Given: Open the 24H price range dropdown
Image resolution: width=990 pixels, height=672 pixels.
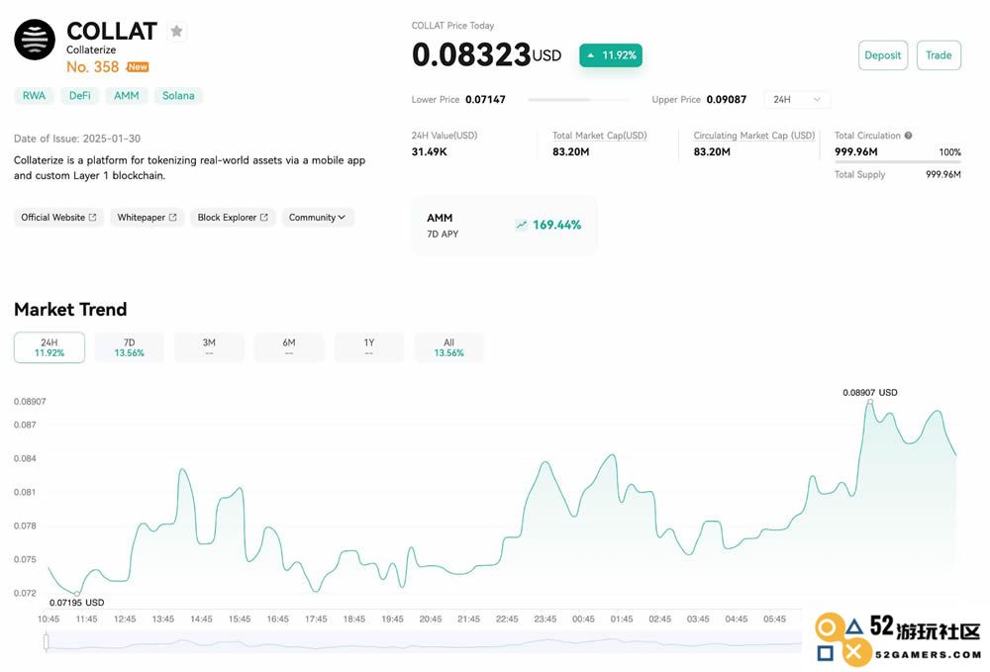Looking at the screenshot, I should pyautogui.click(x=797, y=100).
